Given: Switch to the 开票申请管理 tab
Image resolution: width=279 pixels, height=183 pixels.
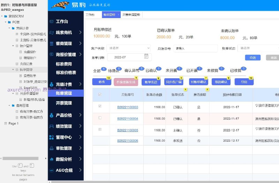Looking at the screenshot, I should point(131,15).
